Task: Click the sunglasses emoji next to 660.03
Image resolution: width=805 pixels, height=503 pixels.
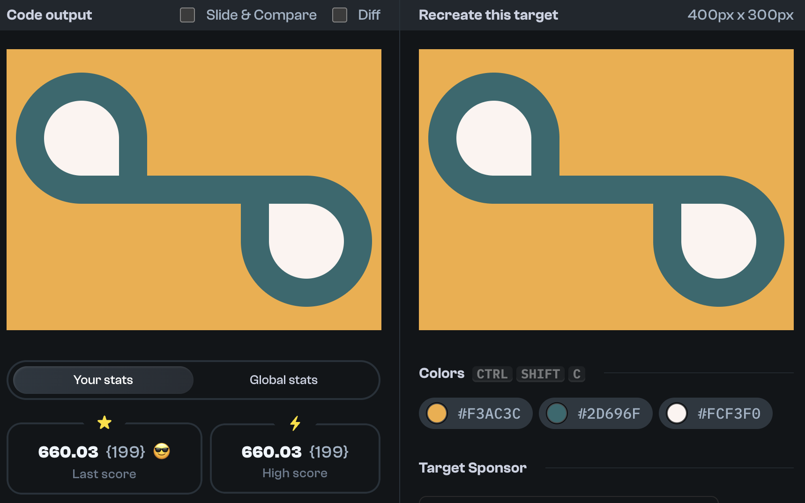Action: point(162,452)
